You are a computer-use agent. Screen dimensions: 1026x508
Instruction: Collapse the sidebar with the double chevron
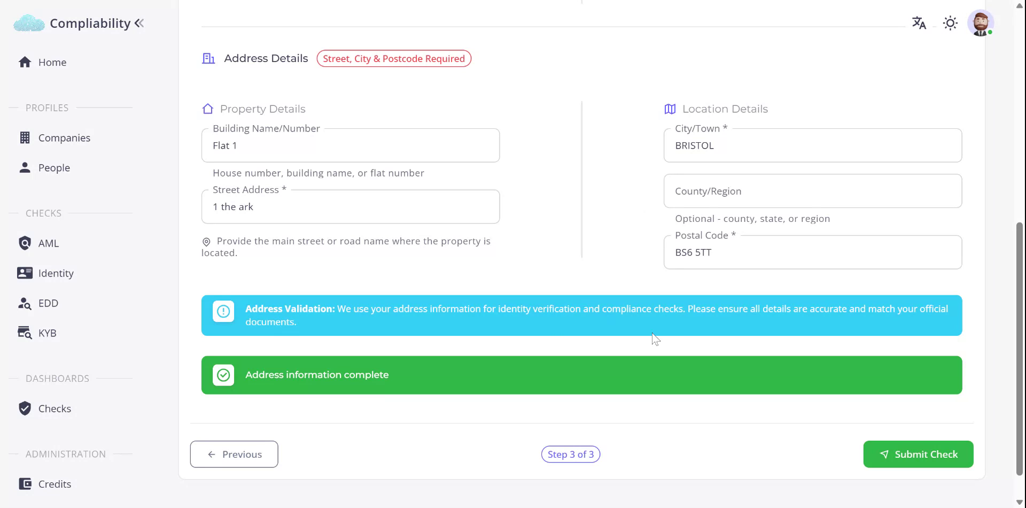139,23
